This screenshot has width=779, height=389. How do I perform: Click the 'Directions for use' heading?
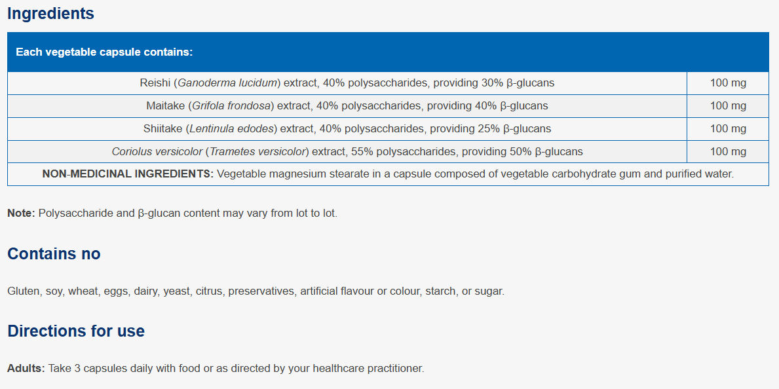76,331
